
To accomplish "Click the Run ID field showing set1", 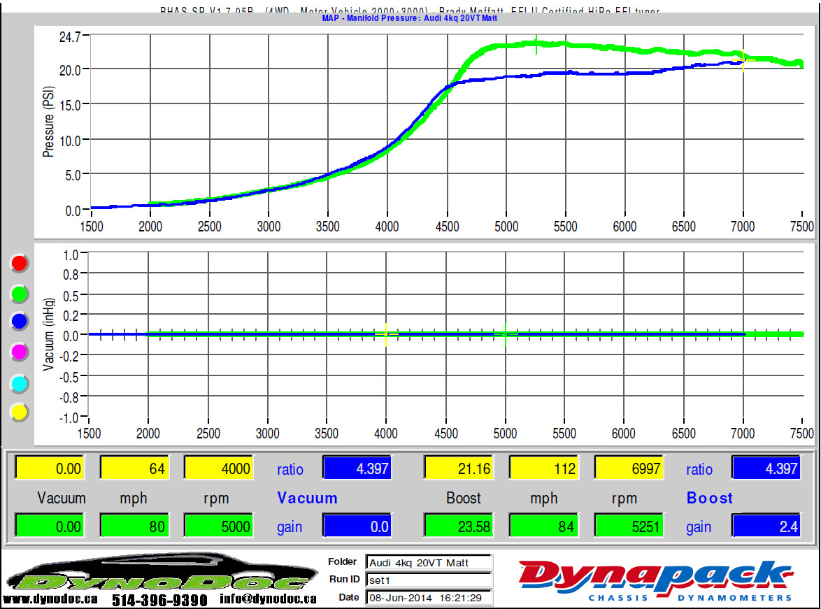I will pyautogui.click(x=429, y=580).
